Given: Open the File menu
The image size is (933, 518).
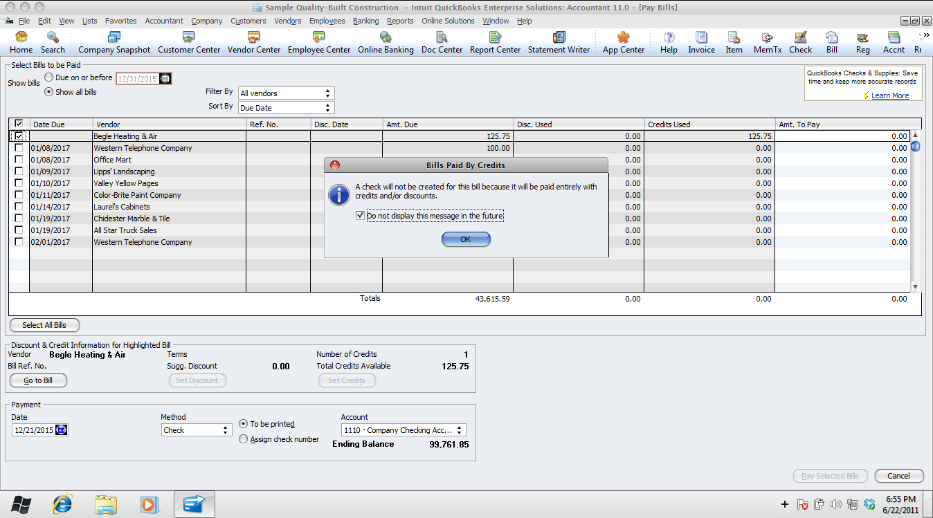Looking at the screenshot, I should click(24, 21).
